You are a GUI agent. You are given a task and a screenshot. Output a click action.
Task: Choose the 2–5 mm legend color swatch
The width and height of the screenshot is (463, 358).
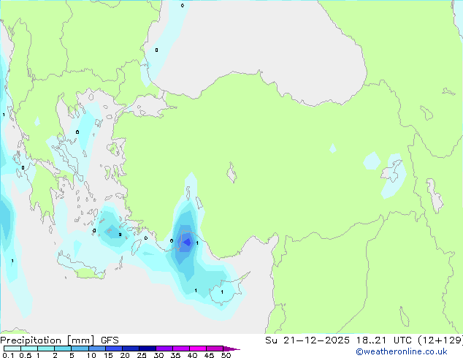63,349
